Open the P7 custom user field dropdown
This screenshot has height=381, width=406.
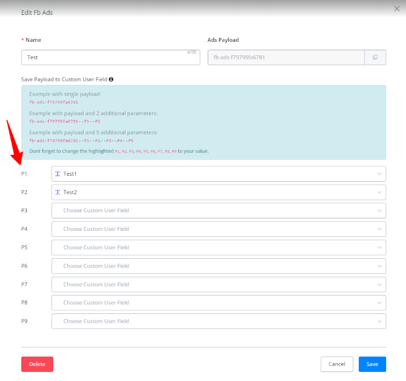click(x=219, y=284)
